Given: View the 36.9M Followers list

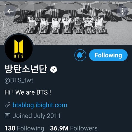Looking at the screenshot, I should [74, 128].
